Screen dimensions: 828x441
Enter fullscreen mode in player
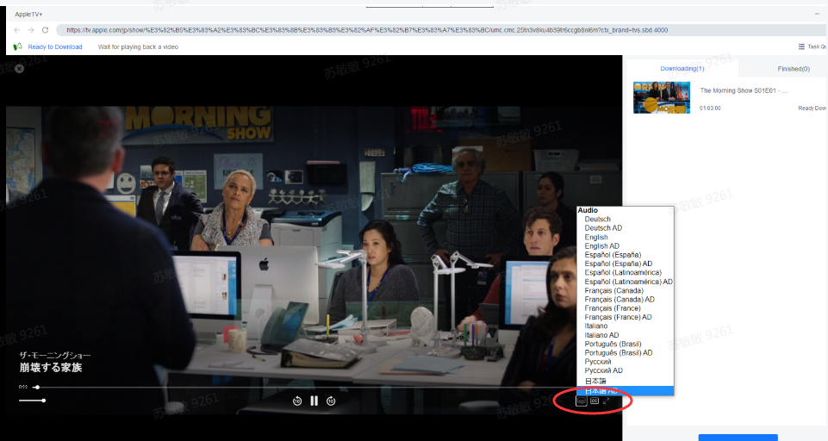point(607,401)
